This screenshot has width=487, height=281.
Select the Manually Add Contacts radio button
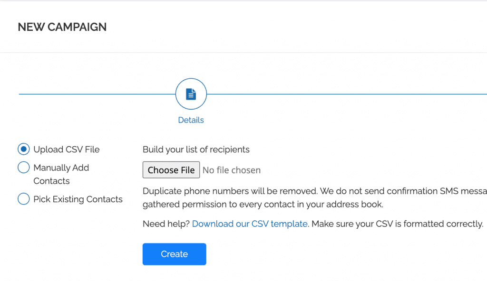click(24, 168)
